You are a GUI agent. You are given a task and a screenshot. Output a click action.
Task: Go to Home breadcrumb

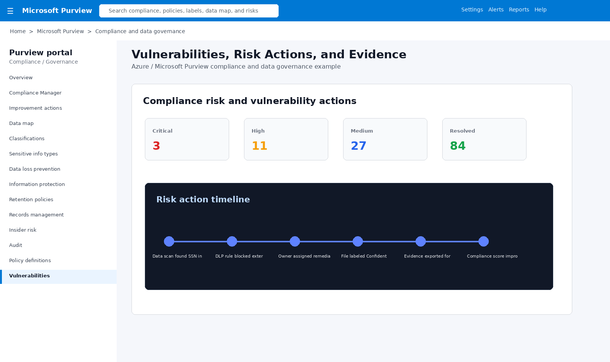pos(18,31)
